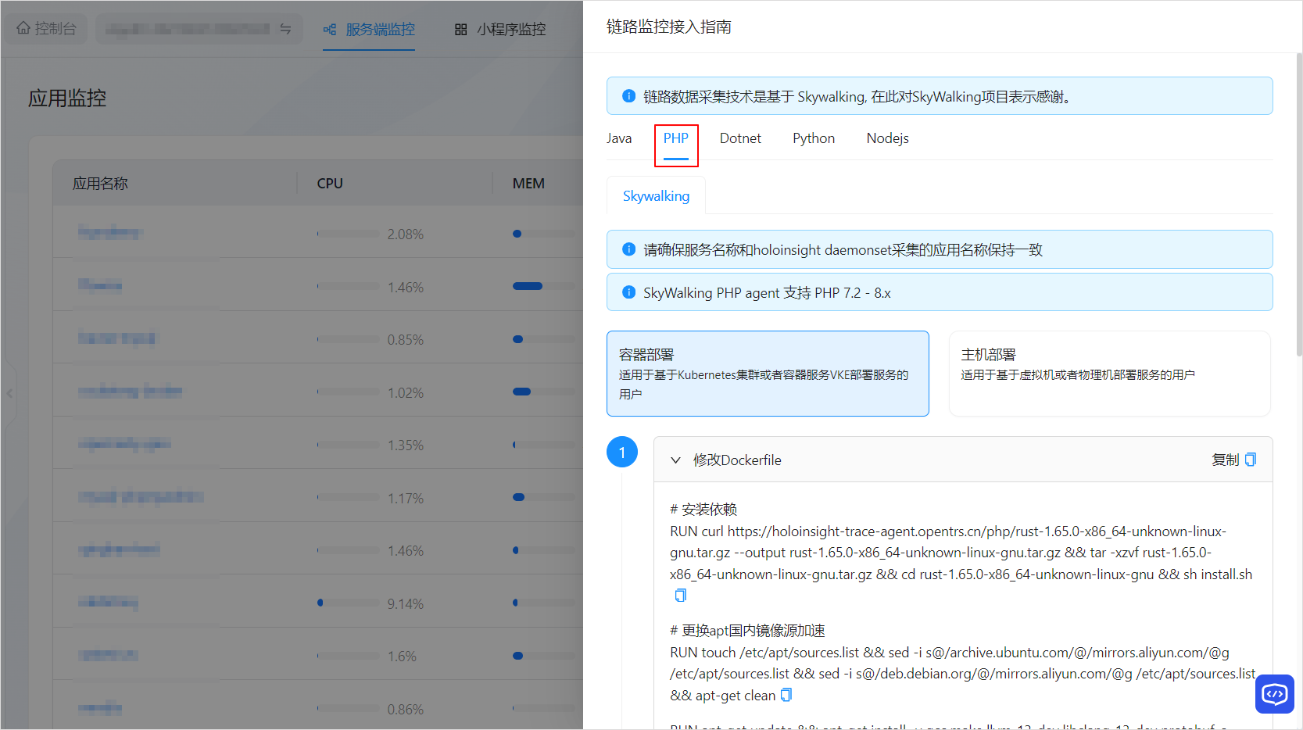The height and width of the screenshot is (730, 1303).
Task: Copy the apt mirror RUN touch command
Action: coord(786,695)
